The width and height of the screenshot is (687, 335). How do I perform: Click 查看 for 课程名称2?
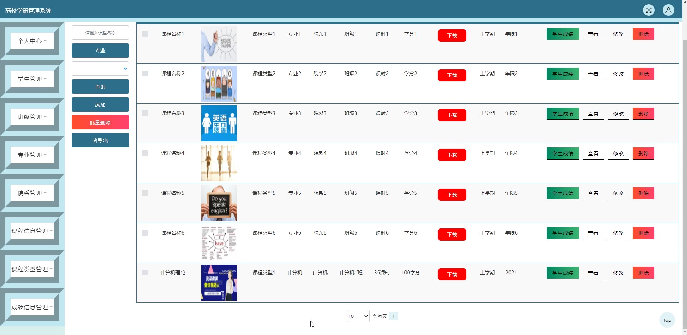pos(593,74)
